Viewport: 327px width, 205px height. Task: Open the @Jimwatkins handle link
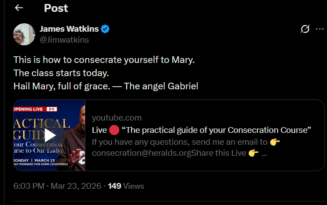click(x=64, y=40)
